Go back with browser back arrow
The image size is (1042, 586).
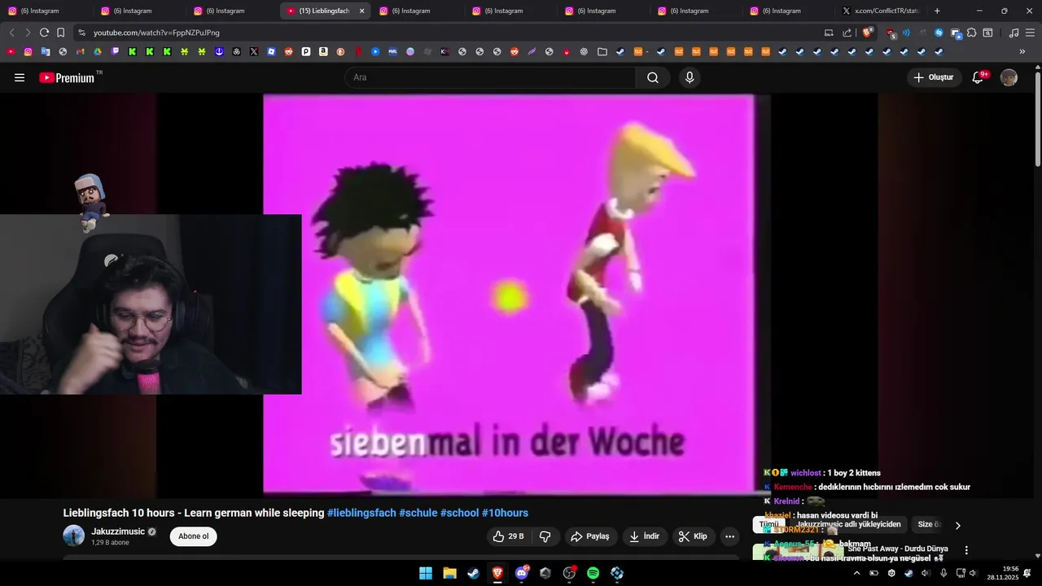(x=11, y=33)
